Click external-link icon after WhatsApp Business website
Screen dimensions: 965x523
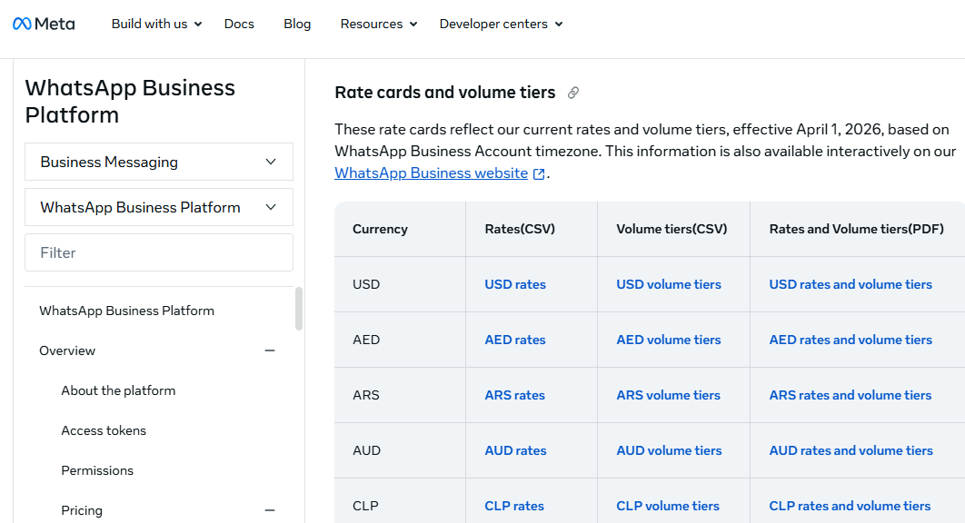[x=539, y=174]
